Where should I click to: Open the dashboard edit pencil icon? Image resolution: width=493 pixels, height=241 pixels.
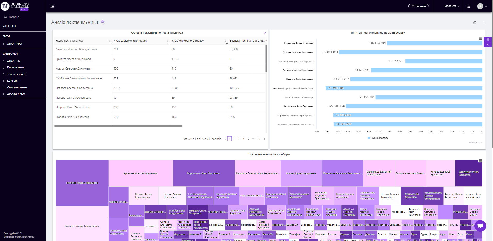click(x=474, y=22)
